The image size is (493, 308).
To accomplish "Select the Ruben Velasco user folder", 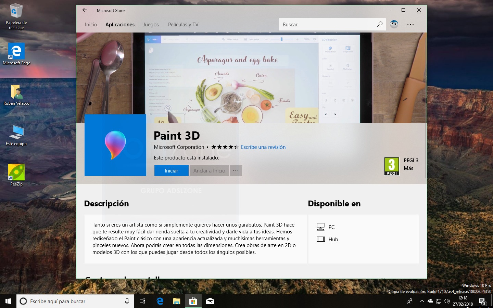I will [x=16, y=95].
